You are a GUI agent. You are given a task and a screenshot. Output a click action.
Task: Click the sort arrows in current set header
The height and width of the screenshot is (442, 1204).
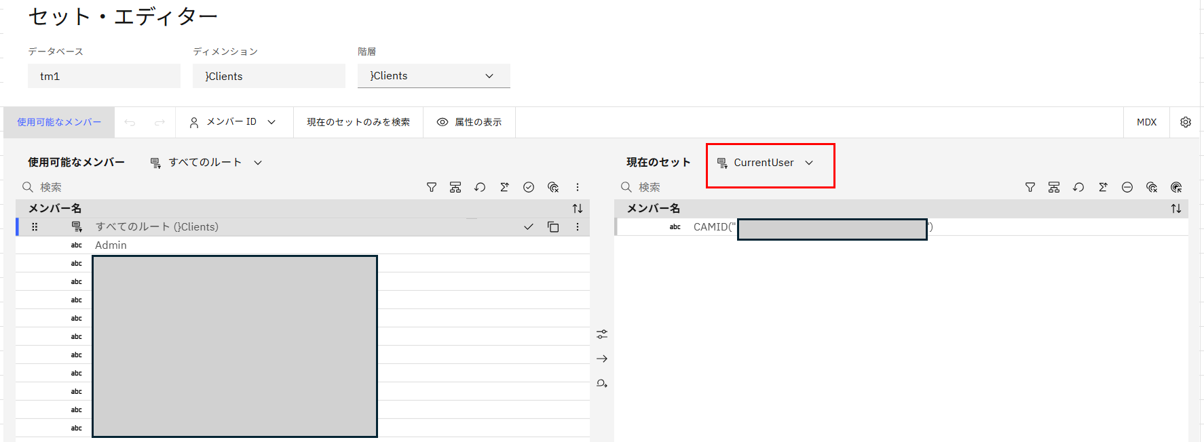[x=1176, y=208]
